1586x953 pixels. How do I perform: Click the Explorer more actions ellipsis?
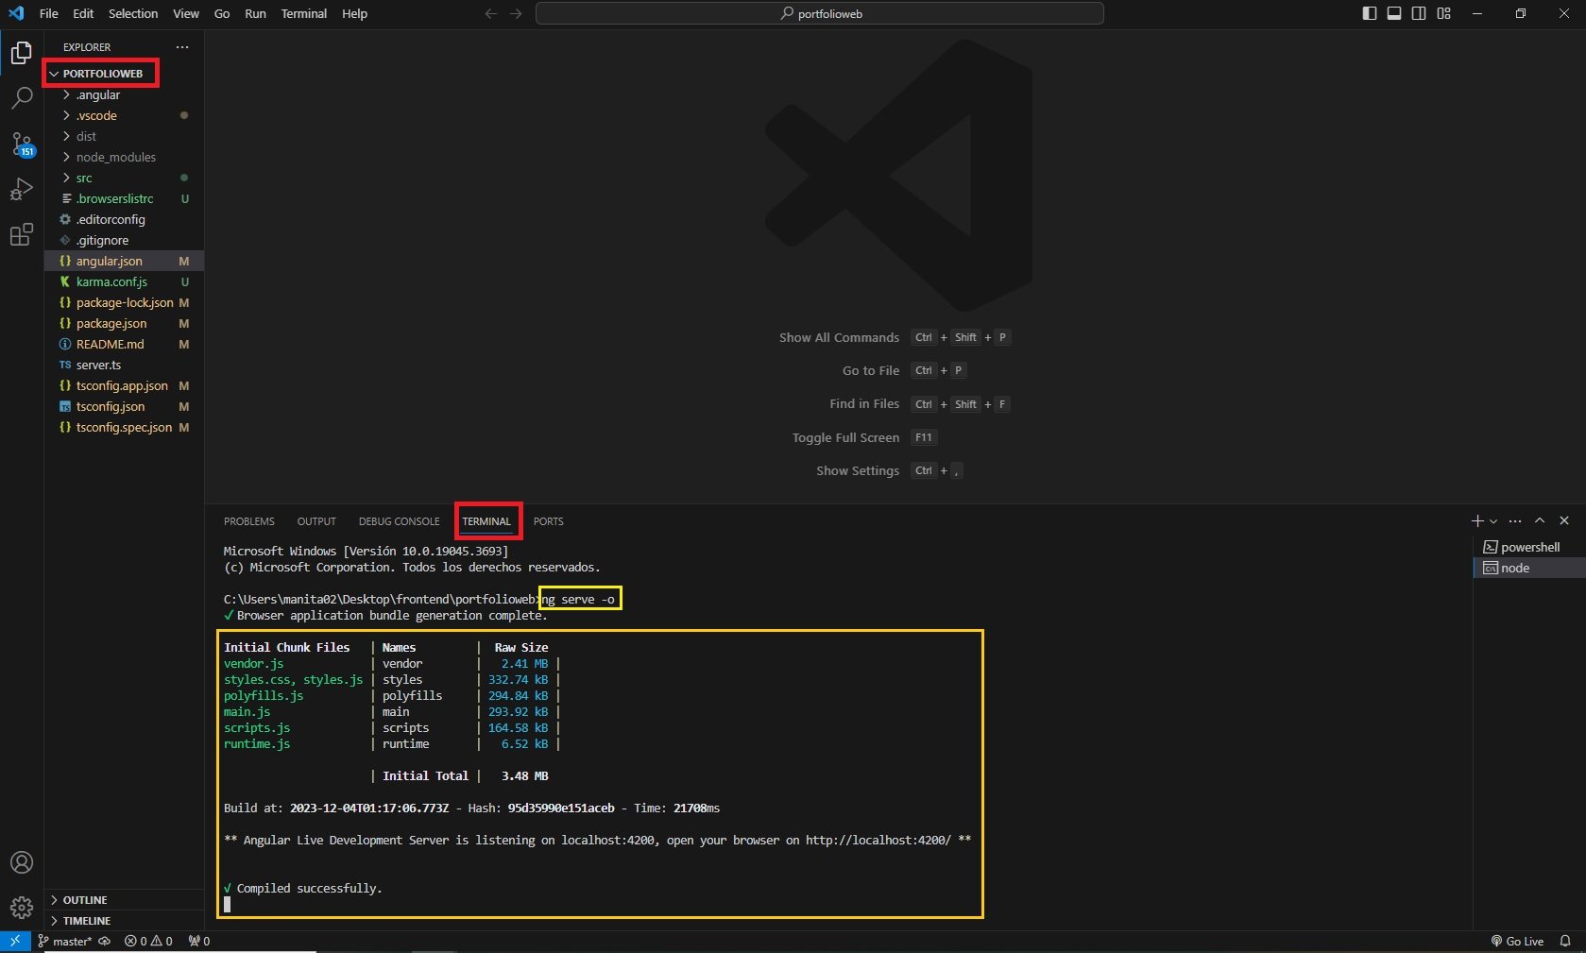[182, 46]
